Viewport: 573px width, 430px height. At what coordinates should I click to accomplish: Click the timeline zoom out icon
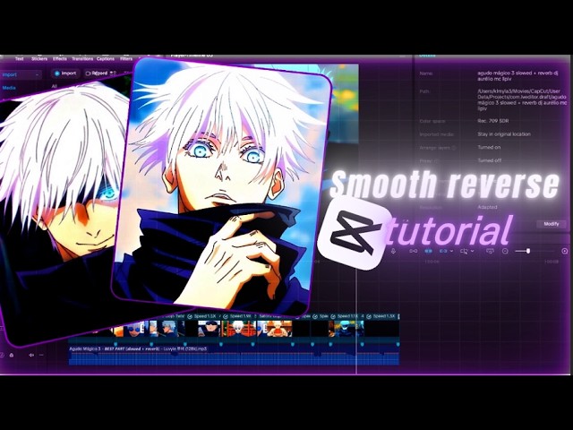(505, 251)
